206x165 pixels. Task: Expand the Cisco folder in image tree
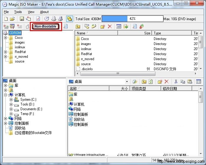5,38
